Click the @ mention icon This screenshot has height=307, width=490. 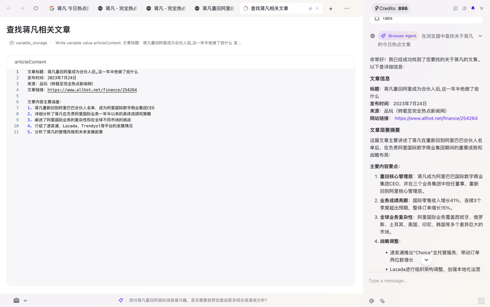pyautogui.click(x=372, y=301)
